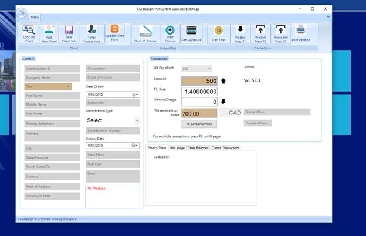Click the We receive from client field
The width and height of the screenshot is (366, 236).
point(199,113)
